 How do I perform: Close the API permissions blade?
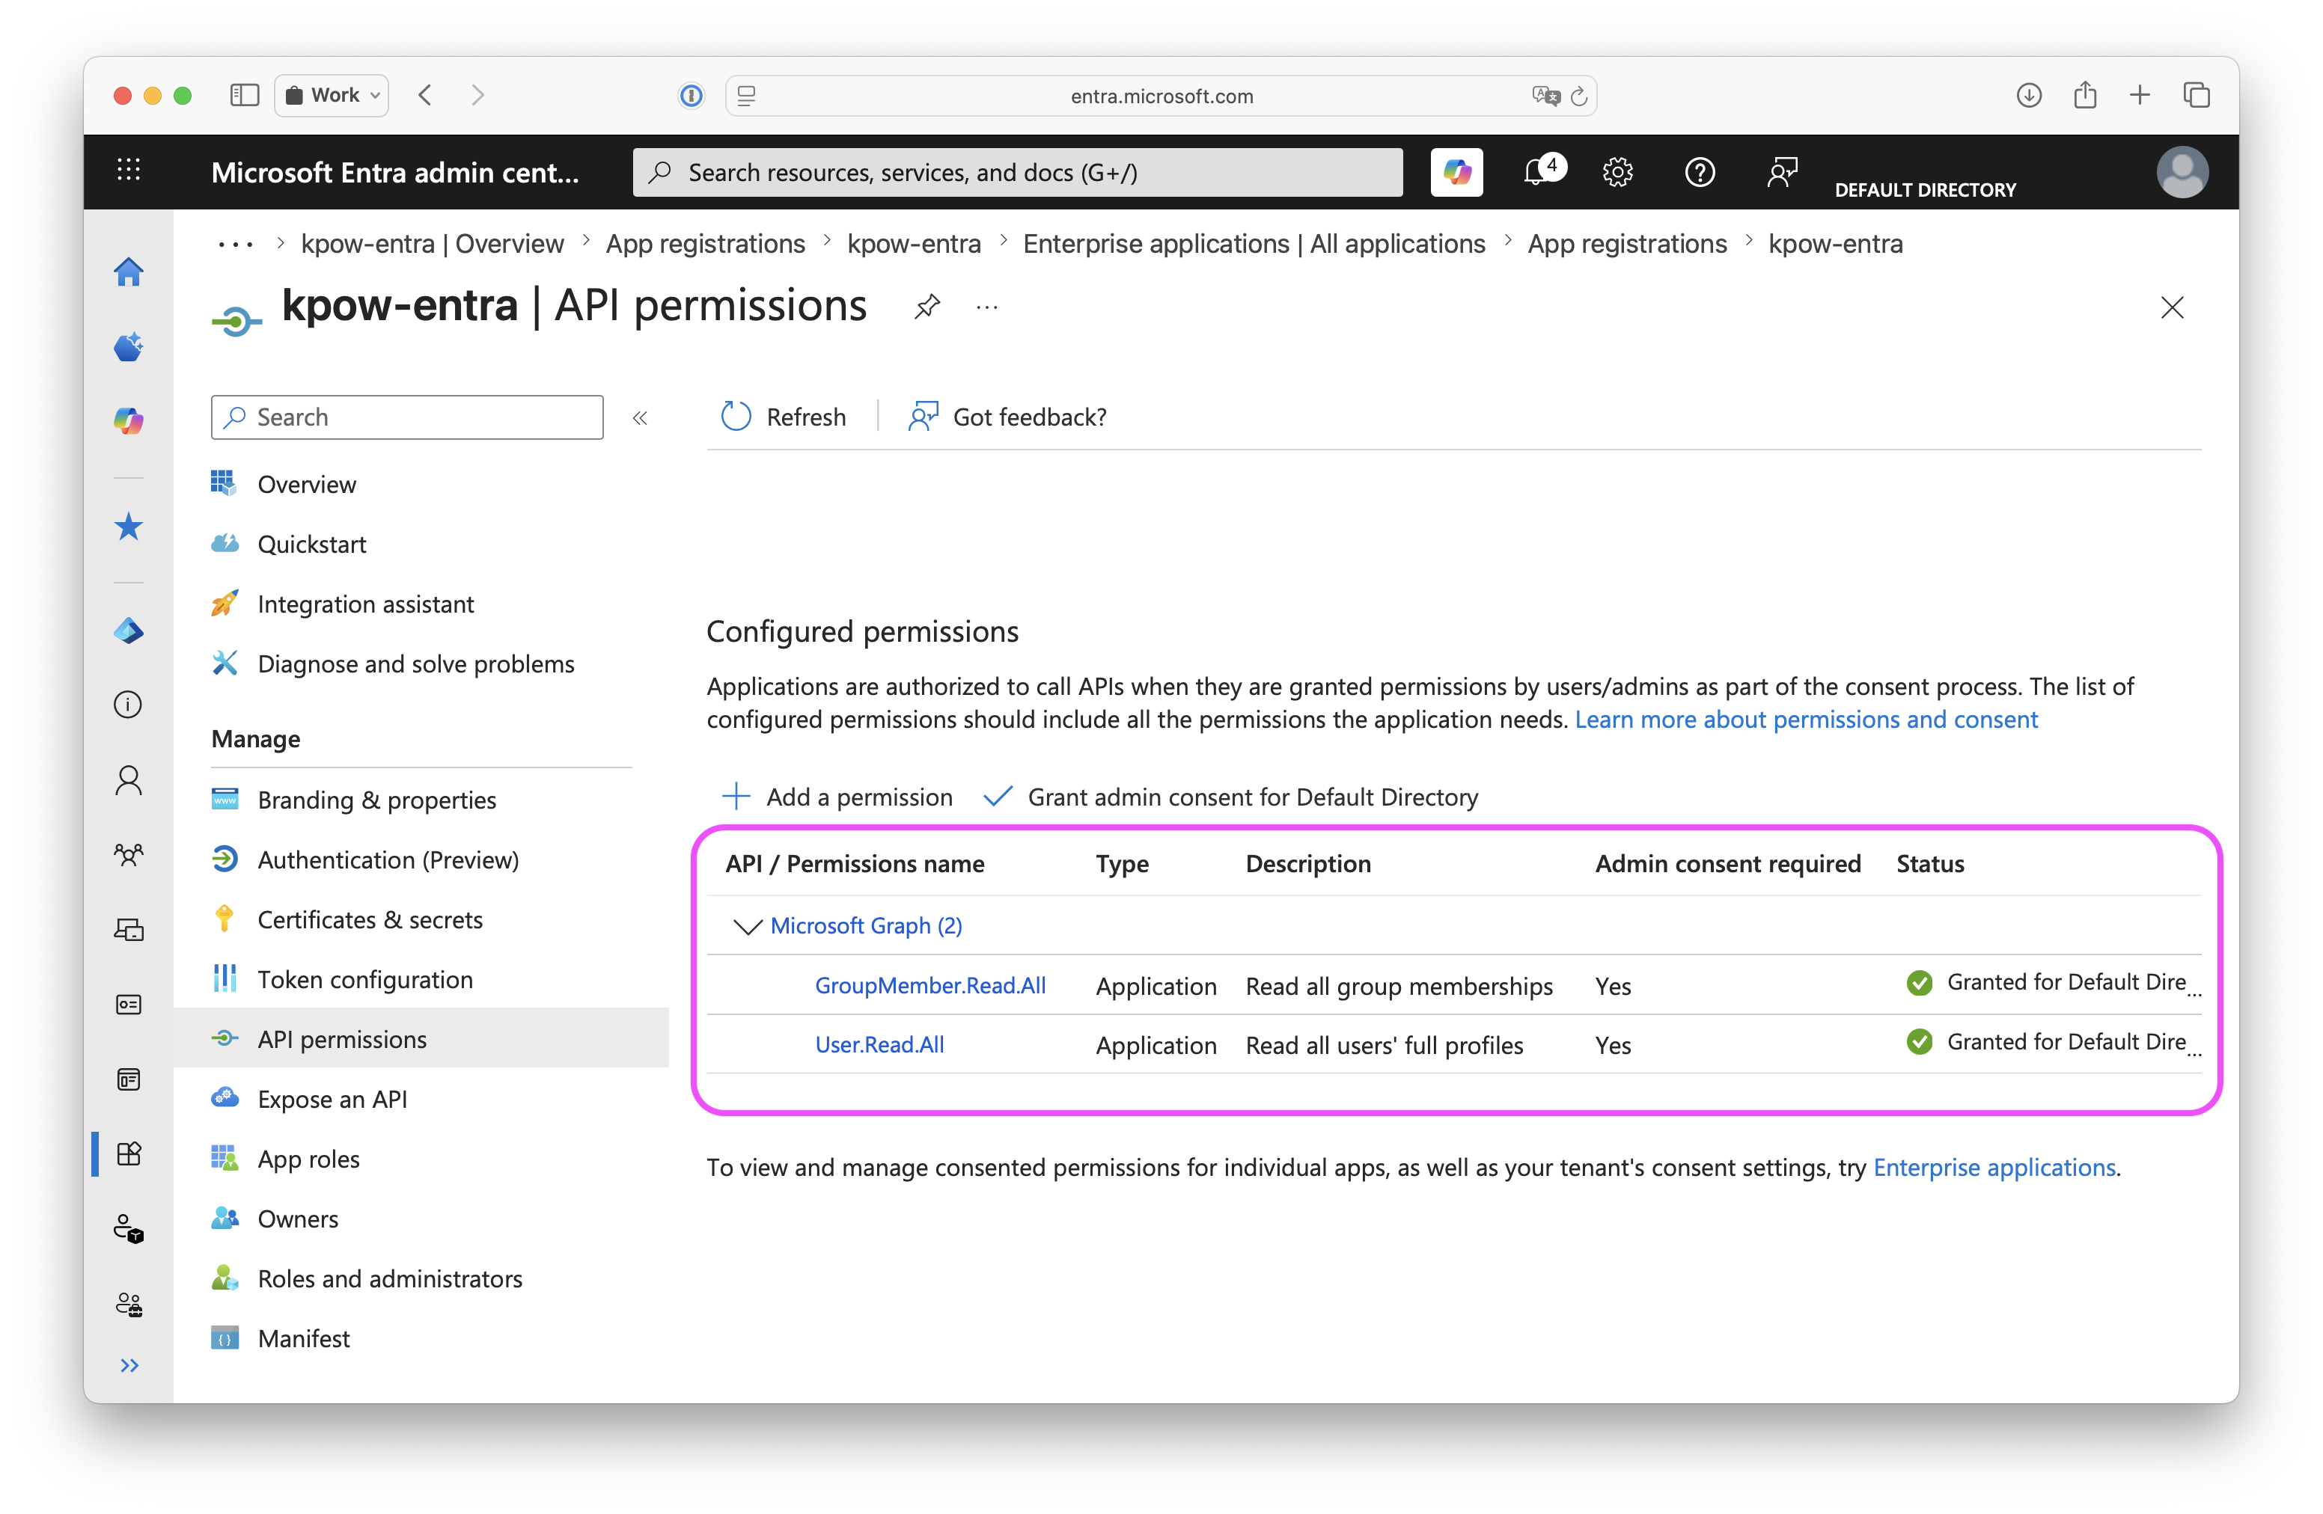click(2172, 307)
